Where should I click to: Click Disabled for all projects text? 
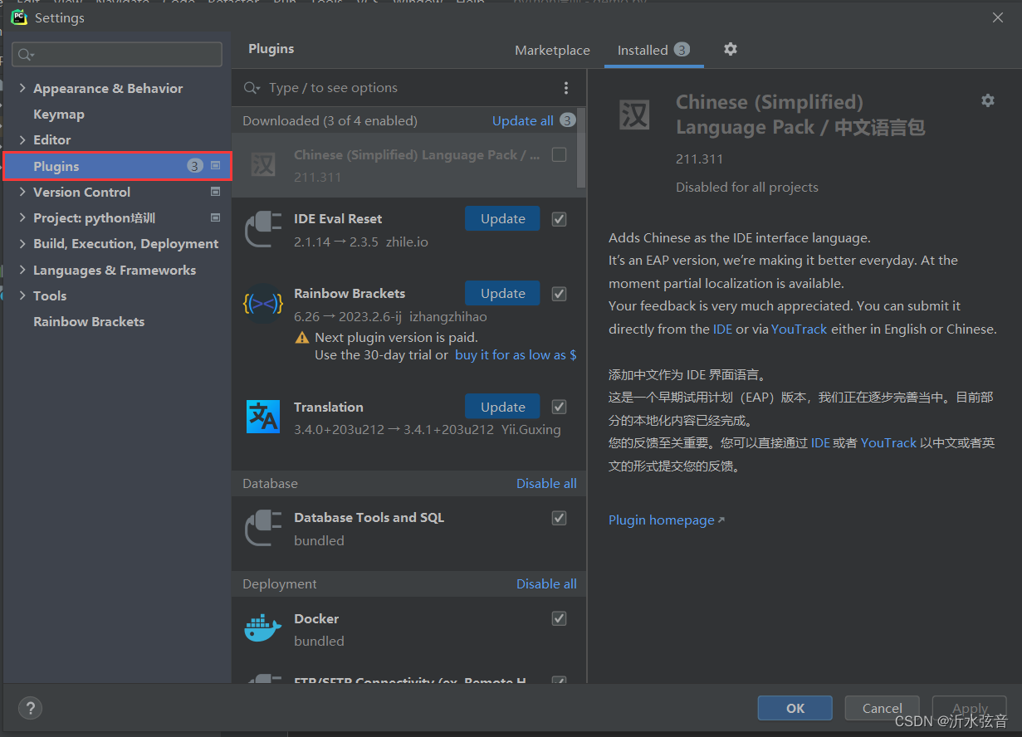pos(747,187)
